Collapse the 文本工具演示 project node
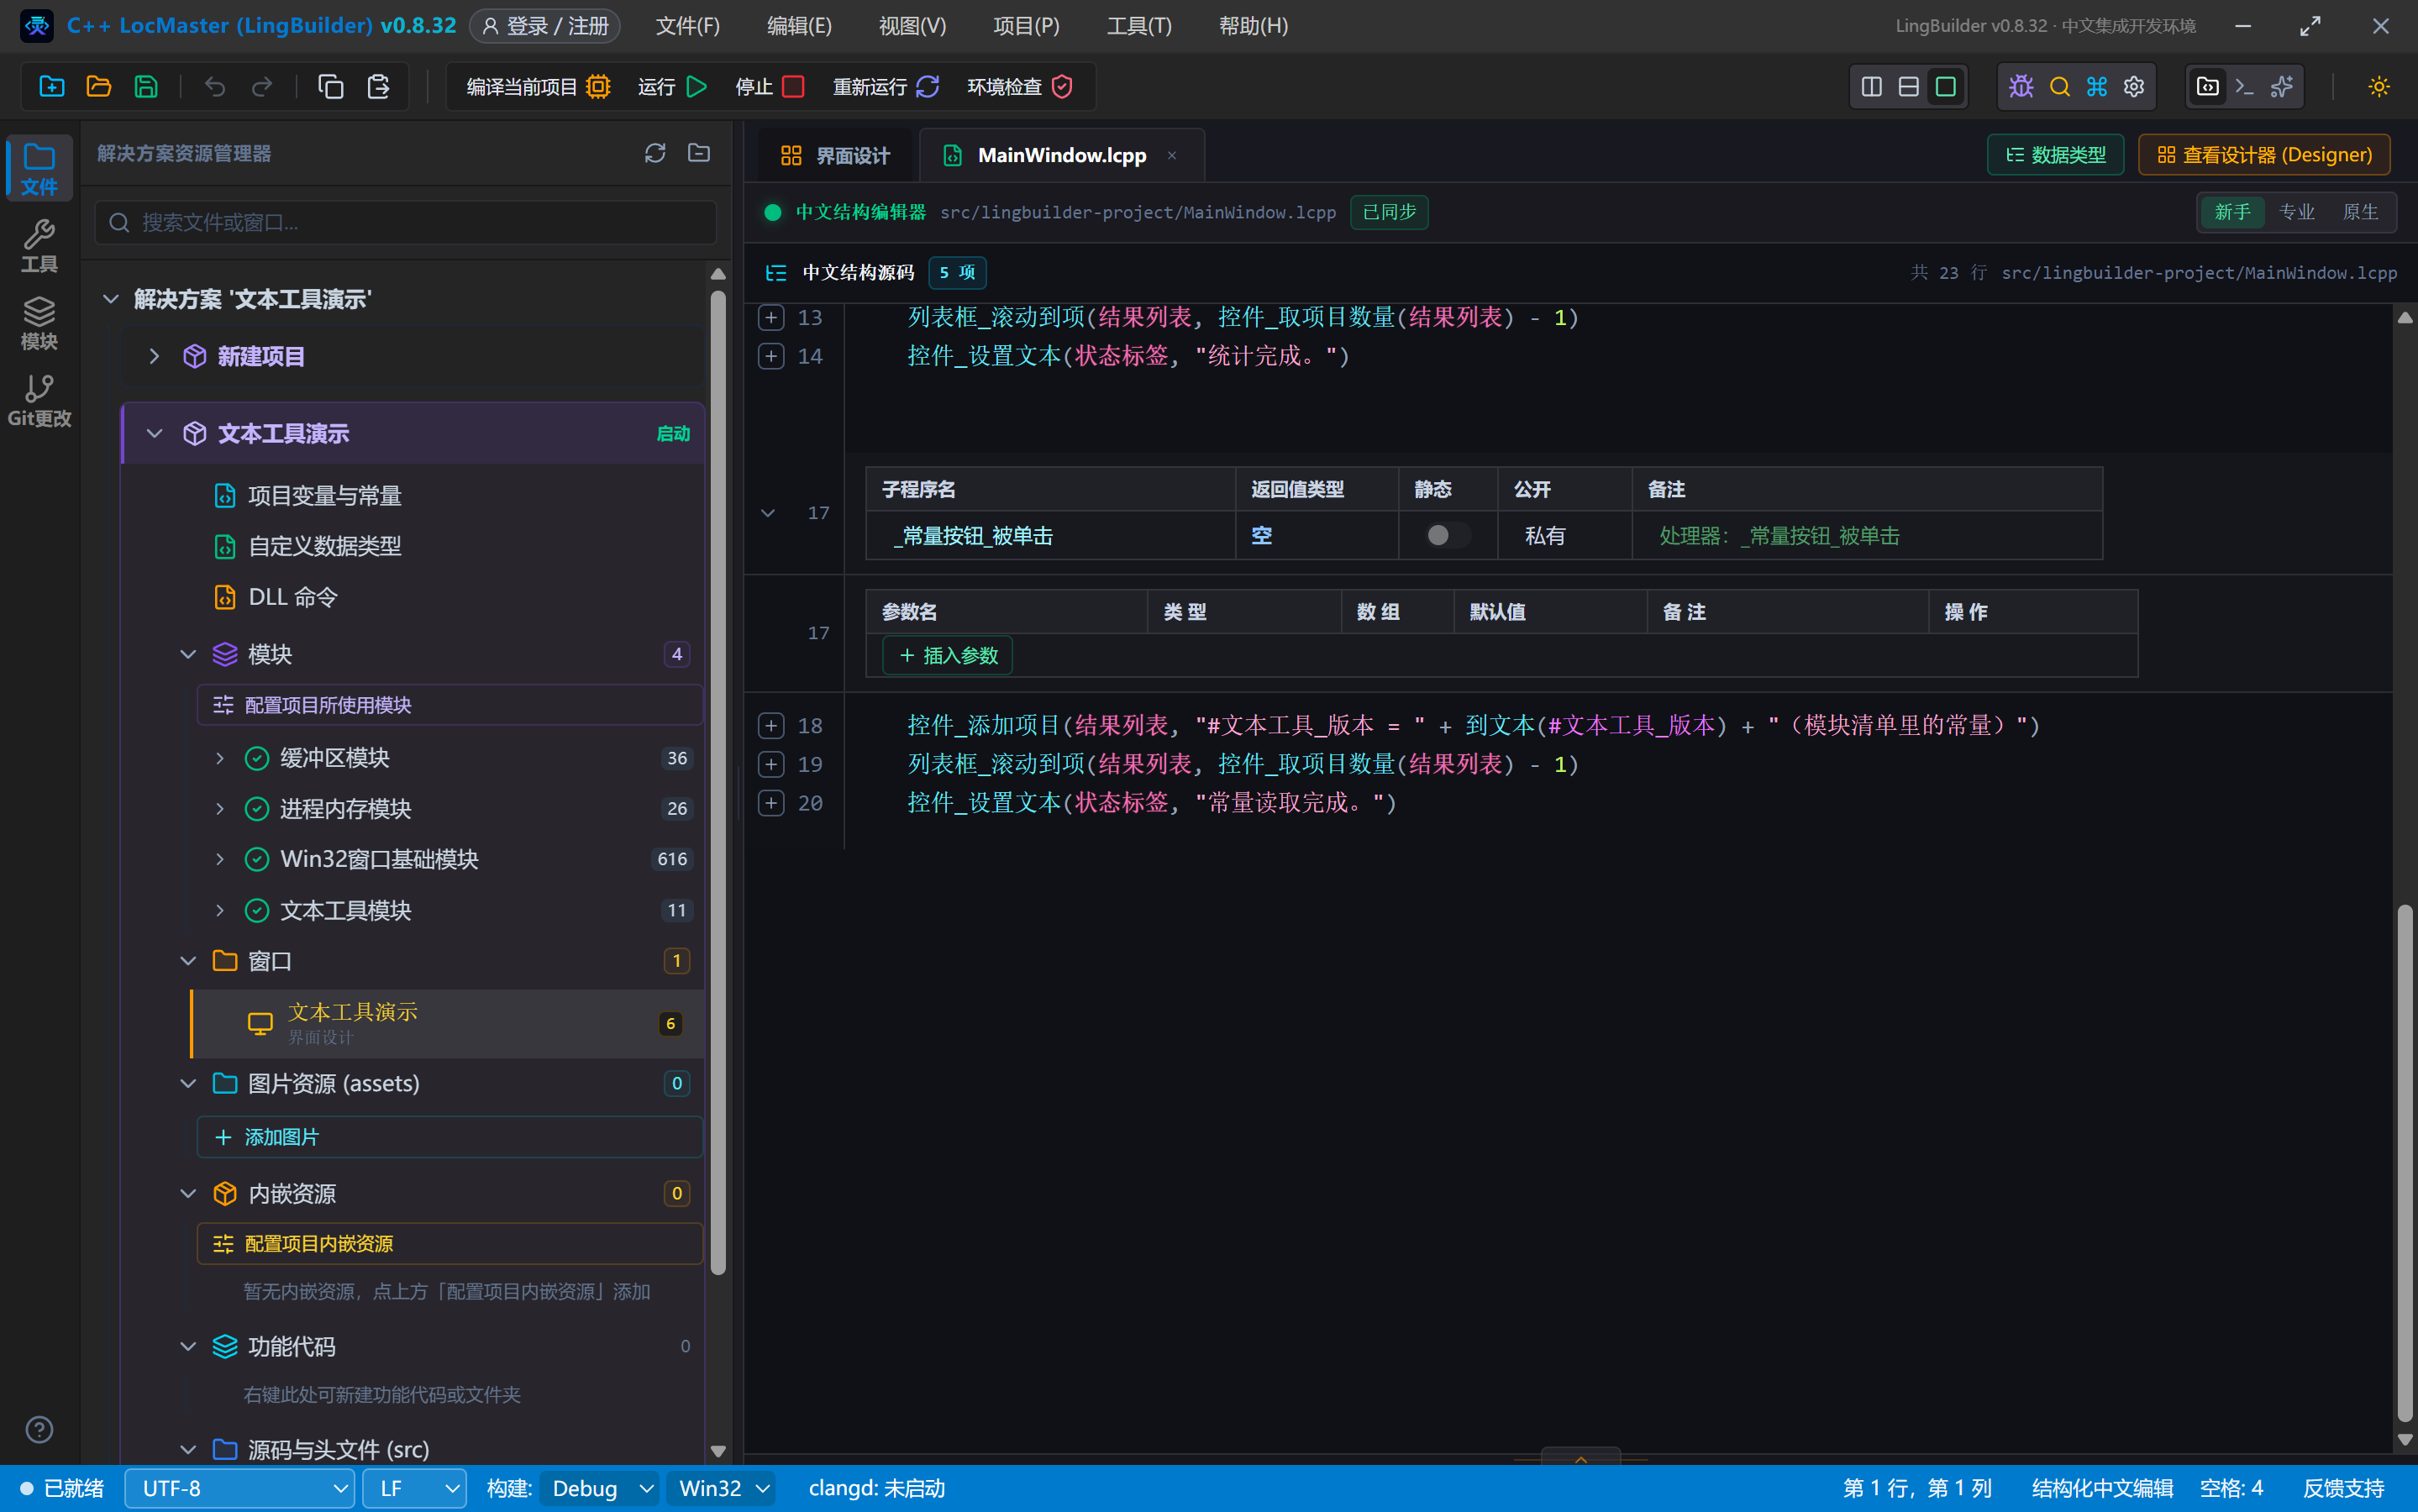 [x=154, y=433]
